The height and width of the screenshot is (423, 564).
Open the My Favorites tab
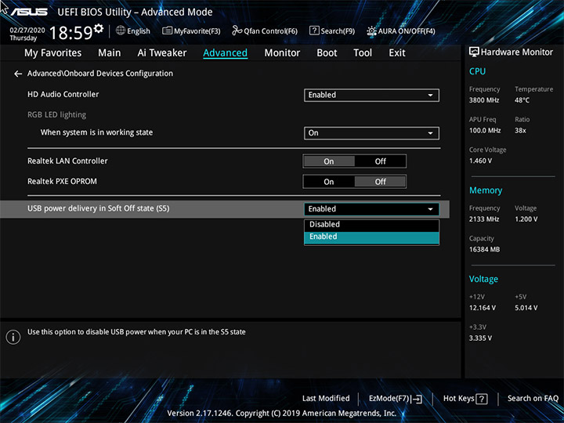point(53,53)
